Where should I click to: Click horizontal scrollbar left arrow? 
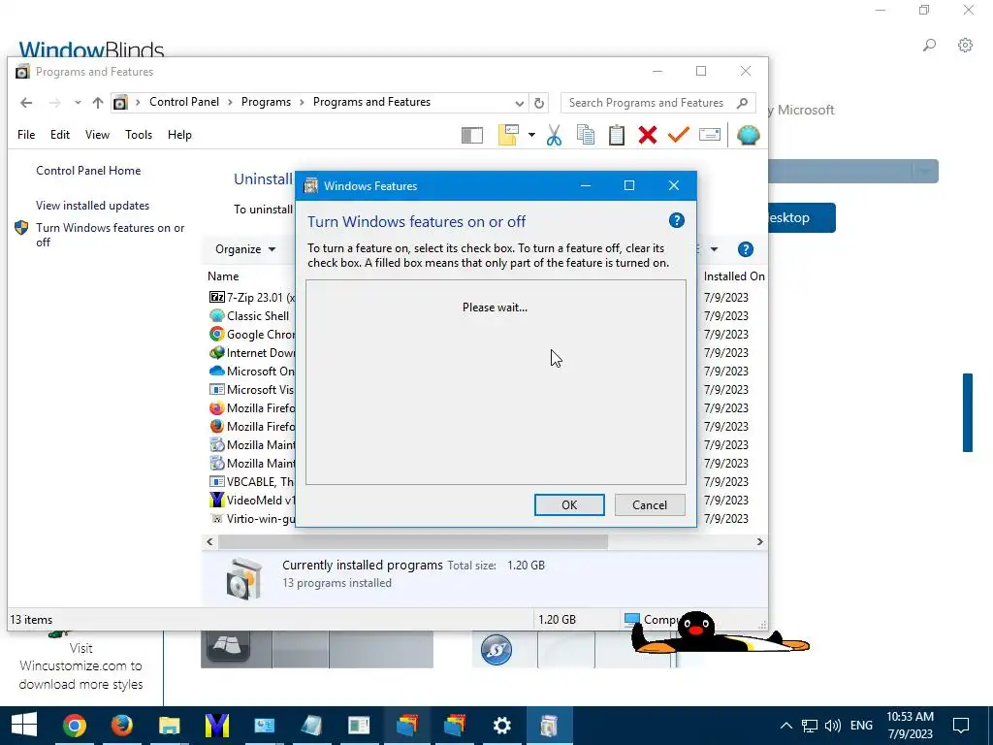209,541
